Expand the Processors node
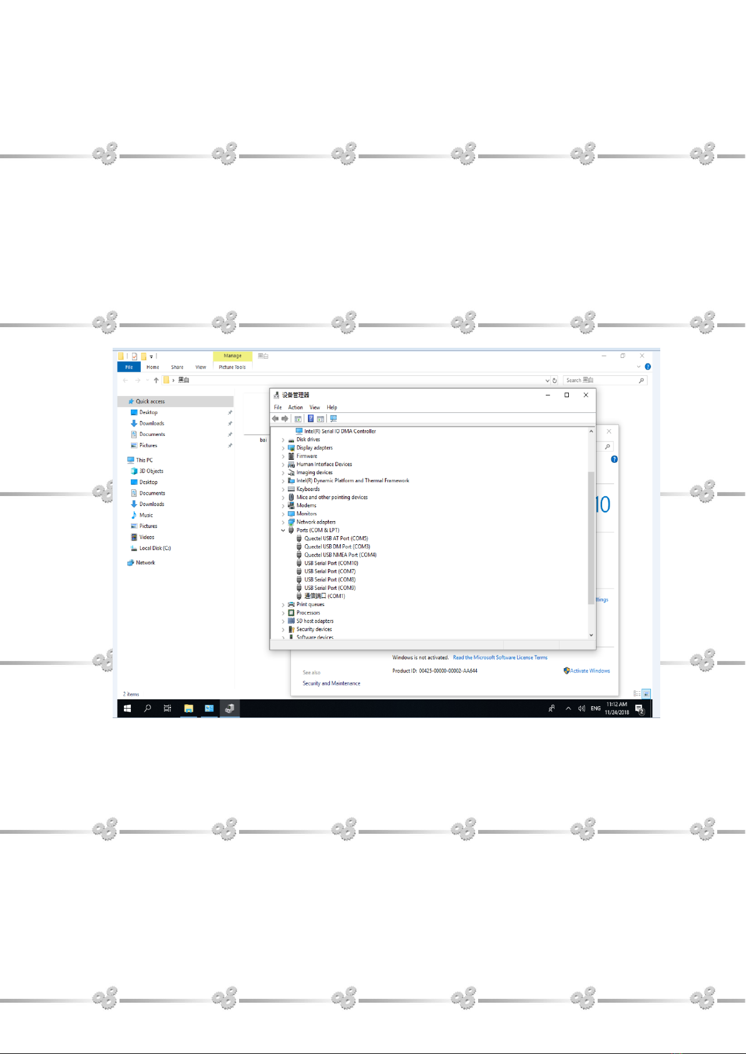Viewport: 746px width, 1054px height. tap(283, 613)
